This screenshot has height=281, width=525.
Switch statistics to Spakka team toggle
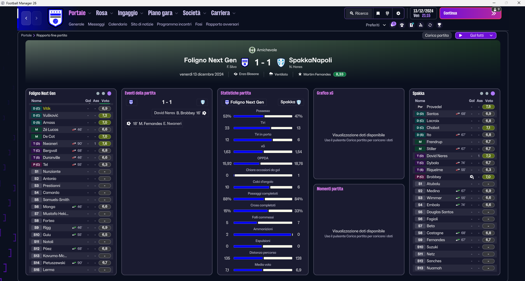coord(290,102)
